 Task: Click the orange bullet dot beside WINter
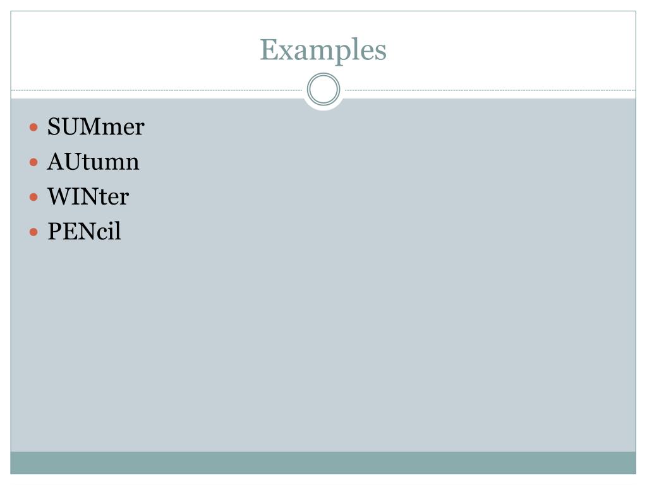[34, 197]
